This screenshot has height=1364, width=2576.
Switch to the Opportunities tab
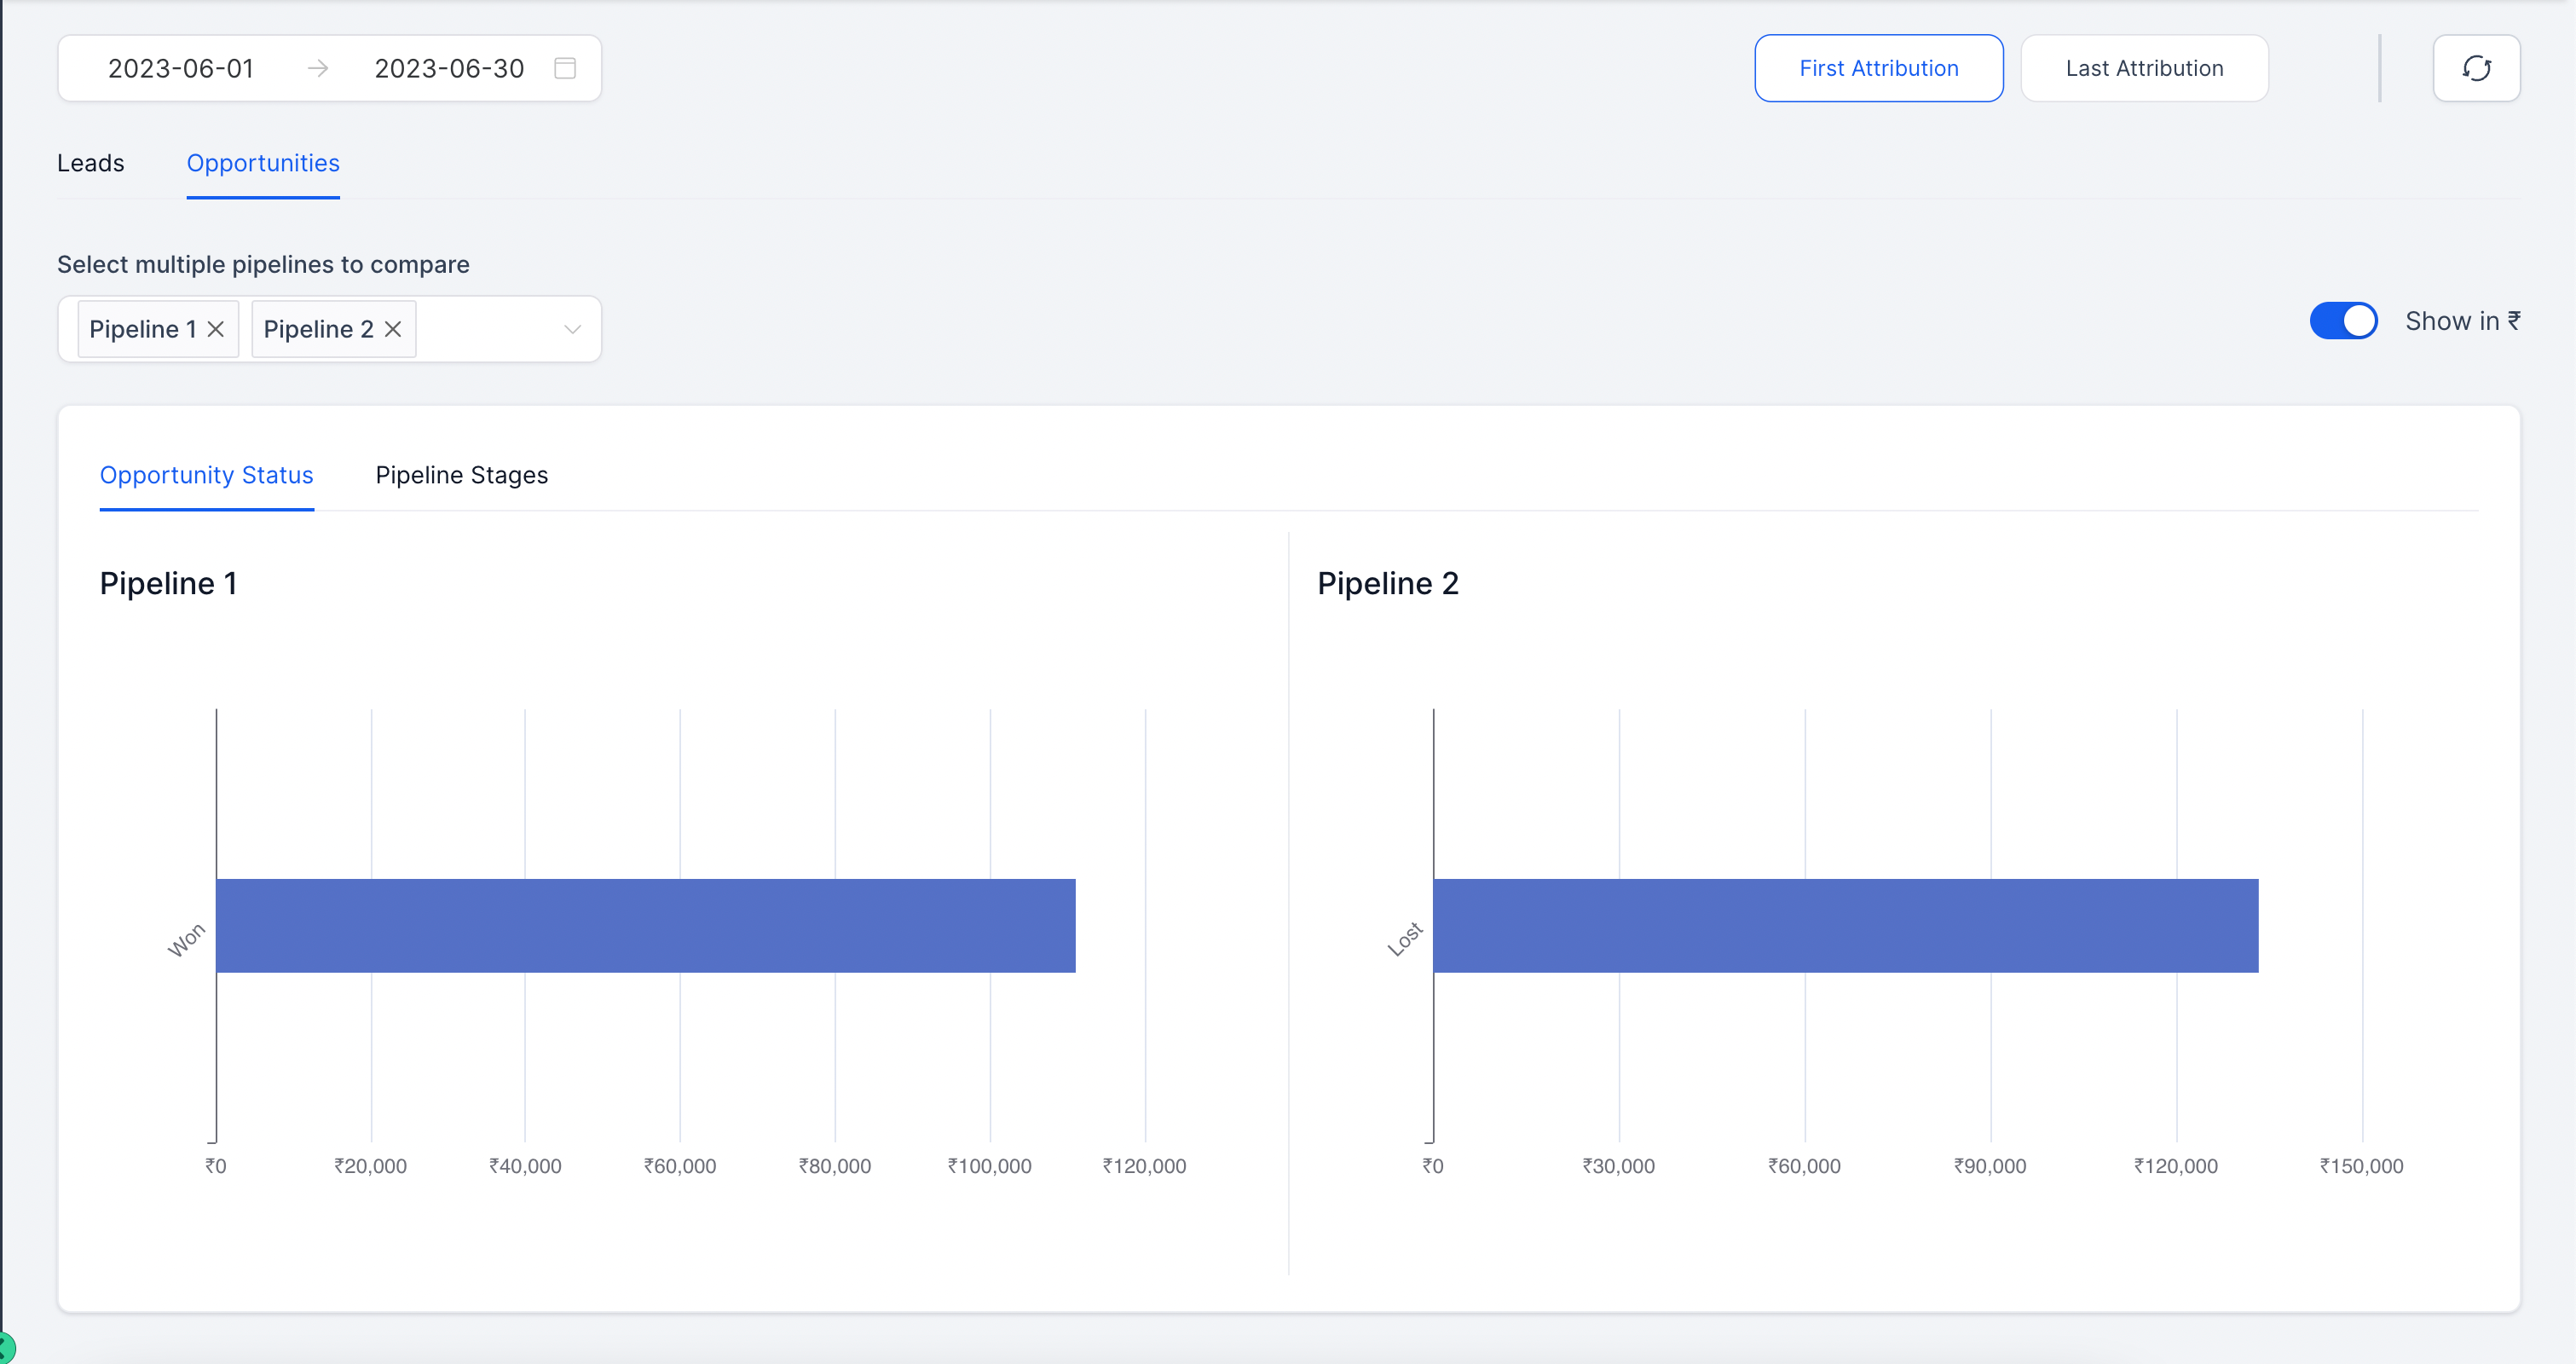point(263,162)
